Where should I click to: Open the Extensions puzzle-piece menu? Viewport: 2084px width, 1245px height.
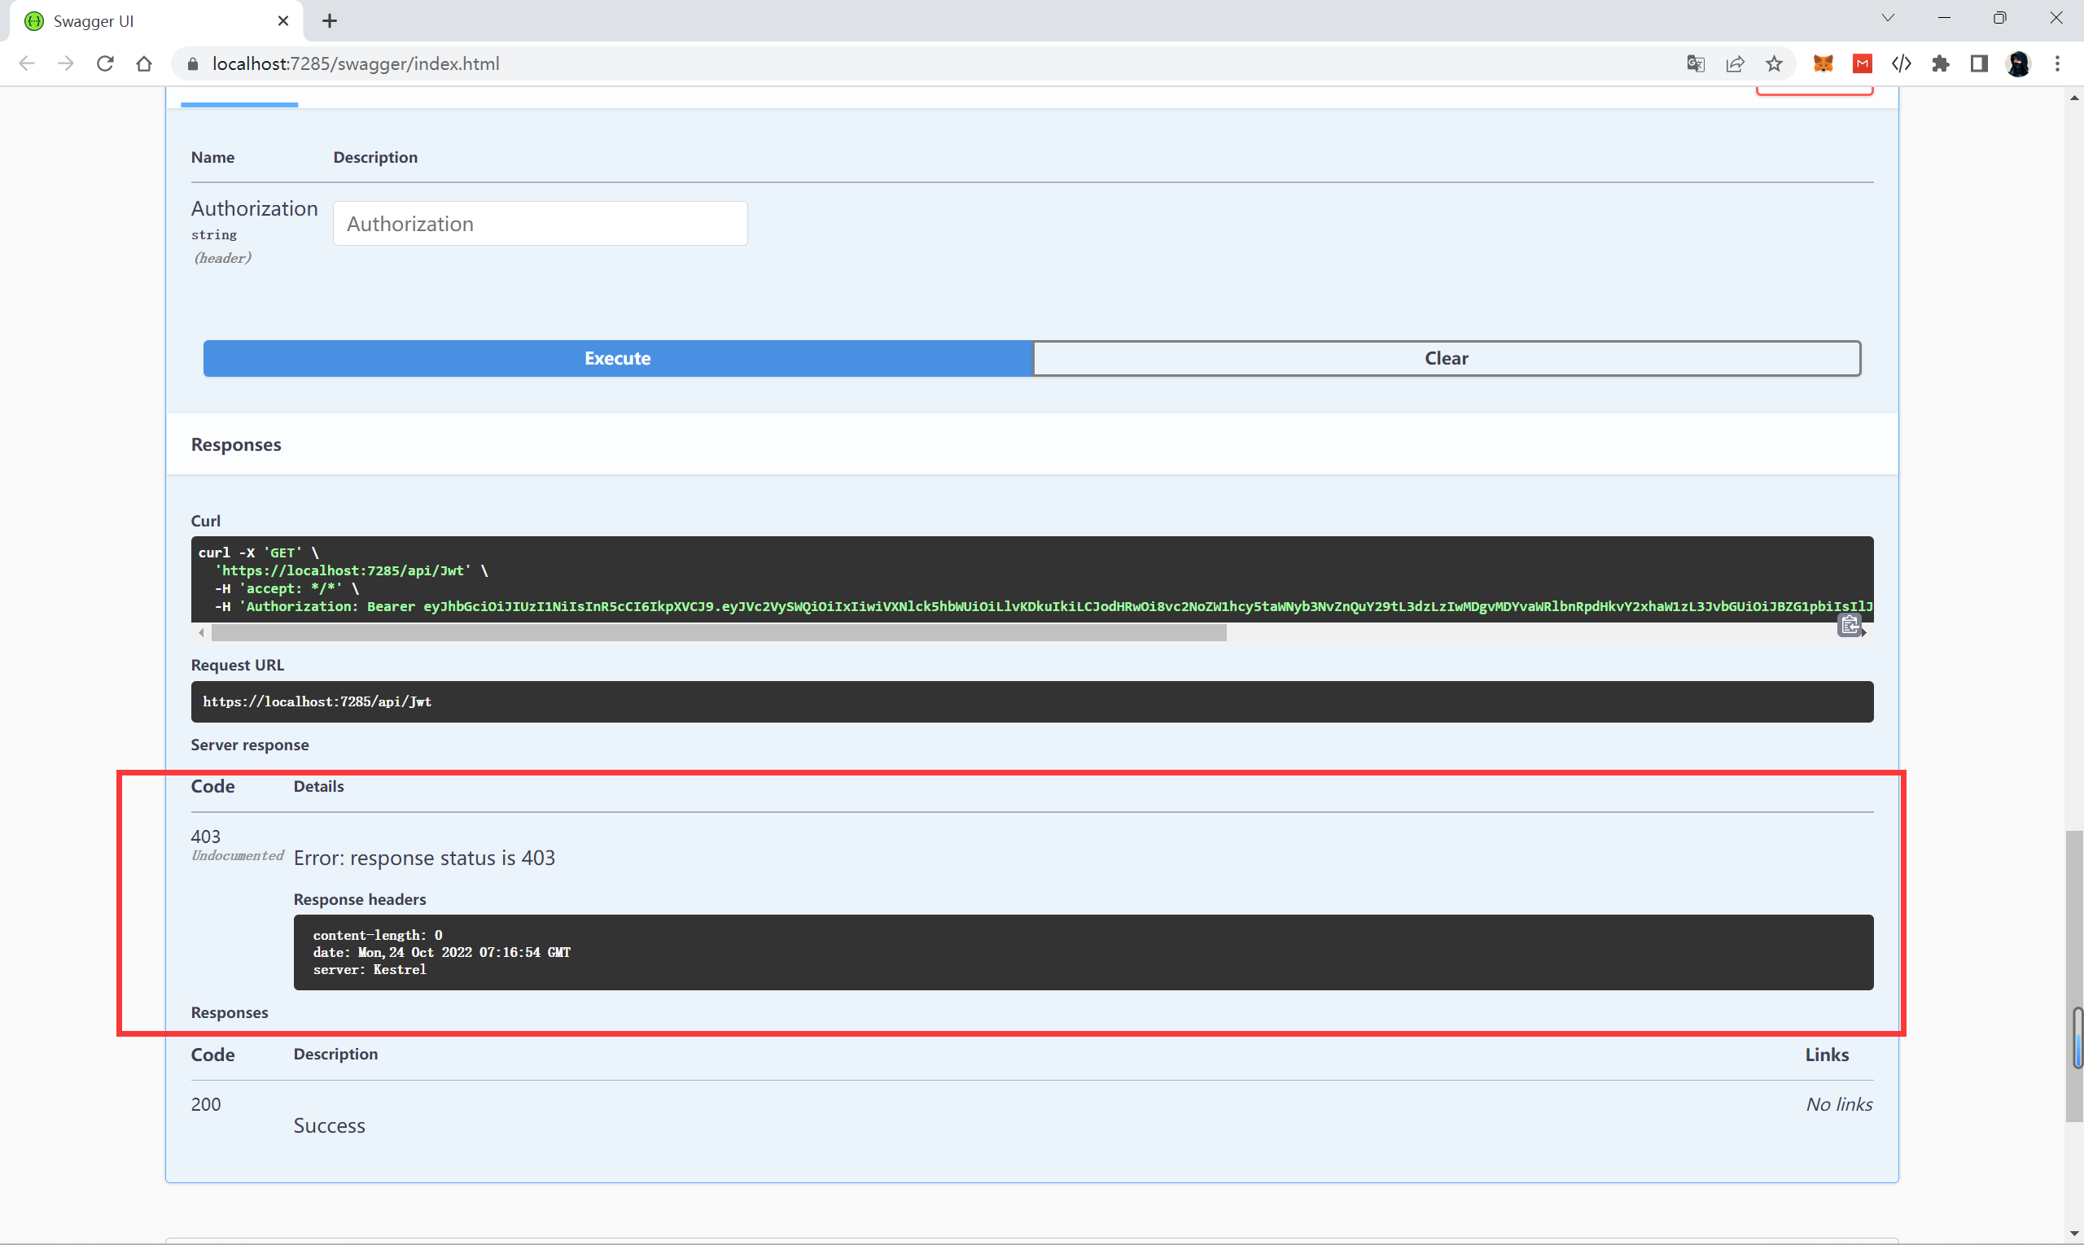1940,63
